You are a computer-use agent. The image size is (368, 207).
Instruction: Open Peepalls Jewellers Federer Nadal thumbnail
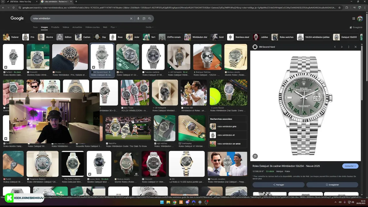click(x=227, y=164)
